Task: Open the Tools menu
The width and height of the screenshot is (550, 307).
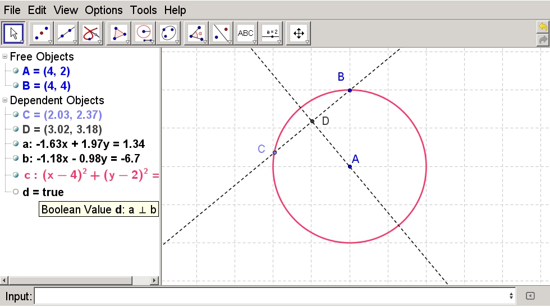Action: pos(144,10)
